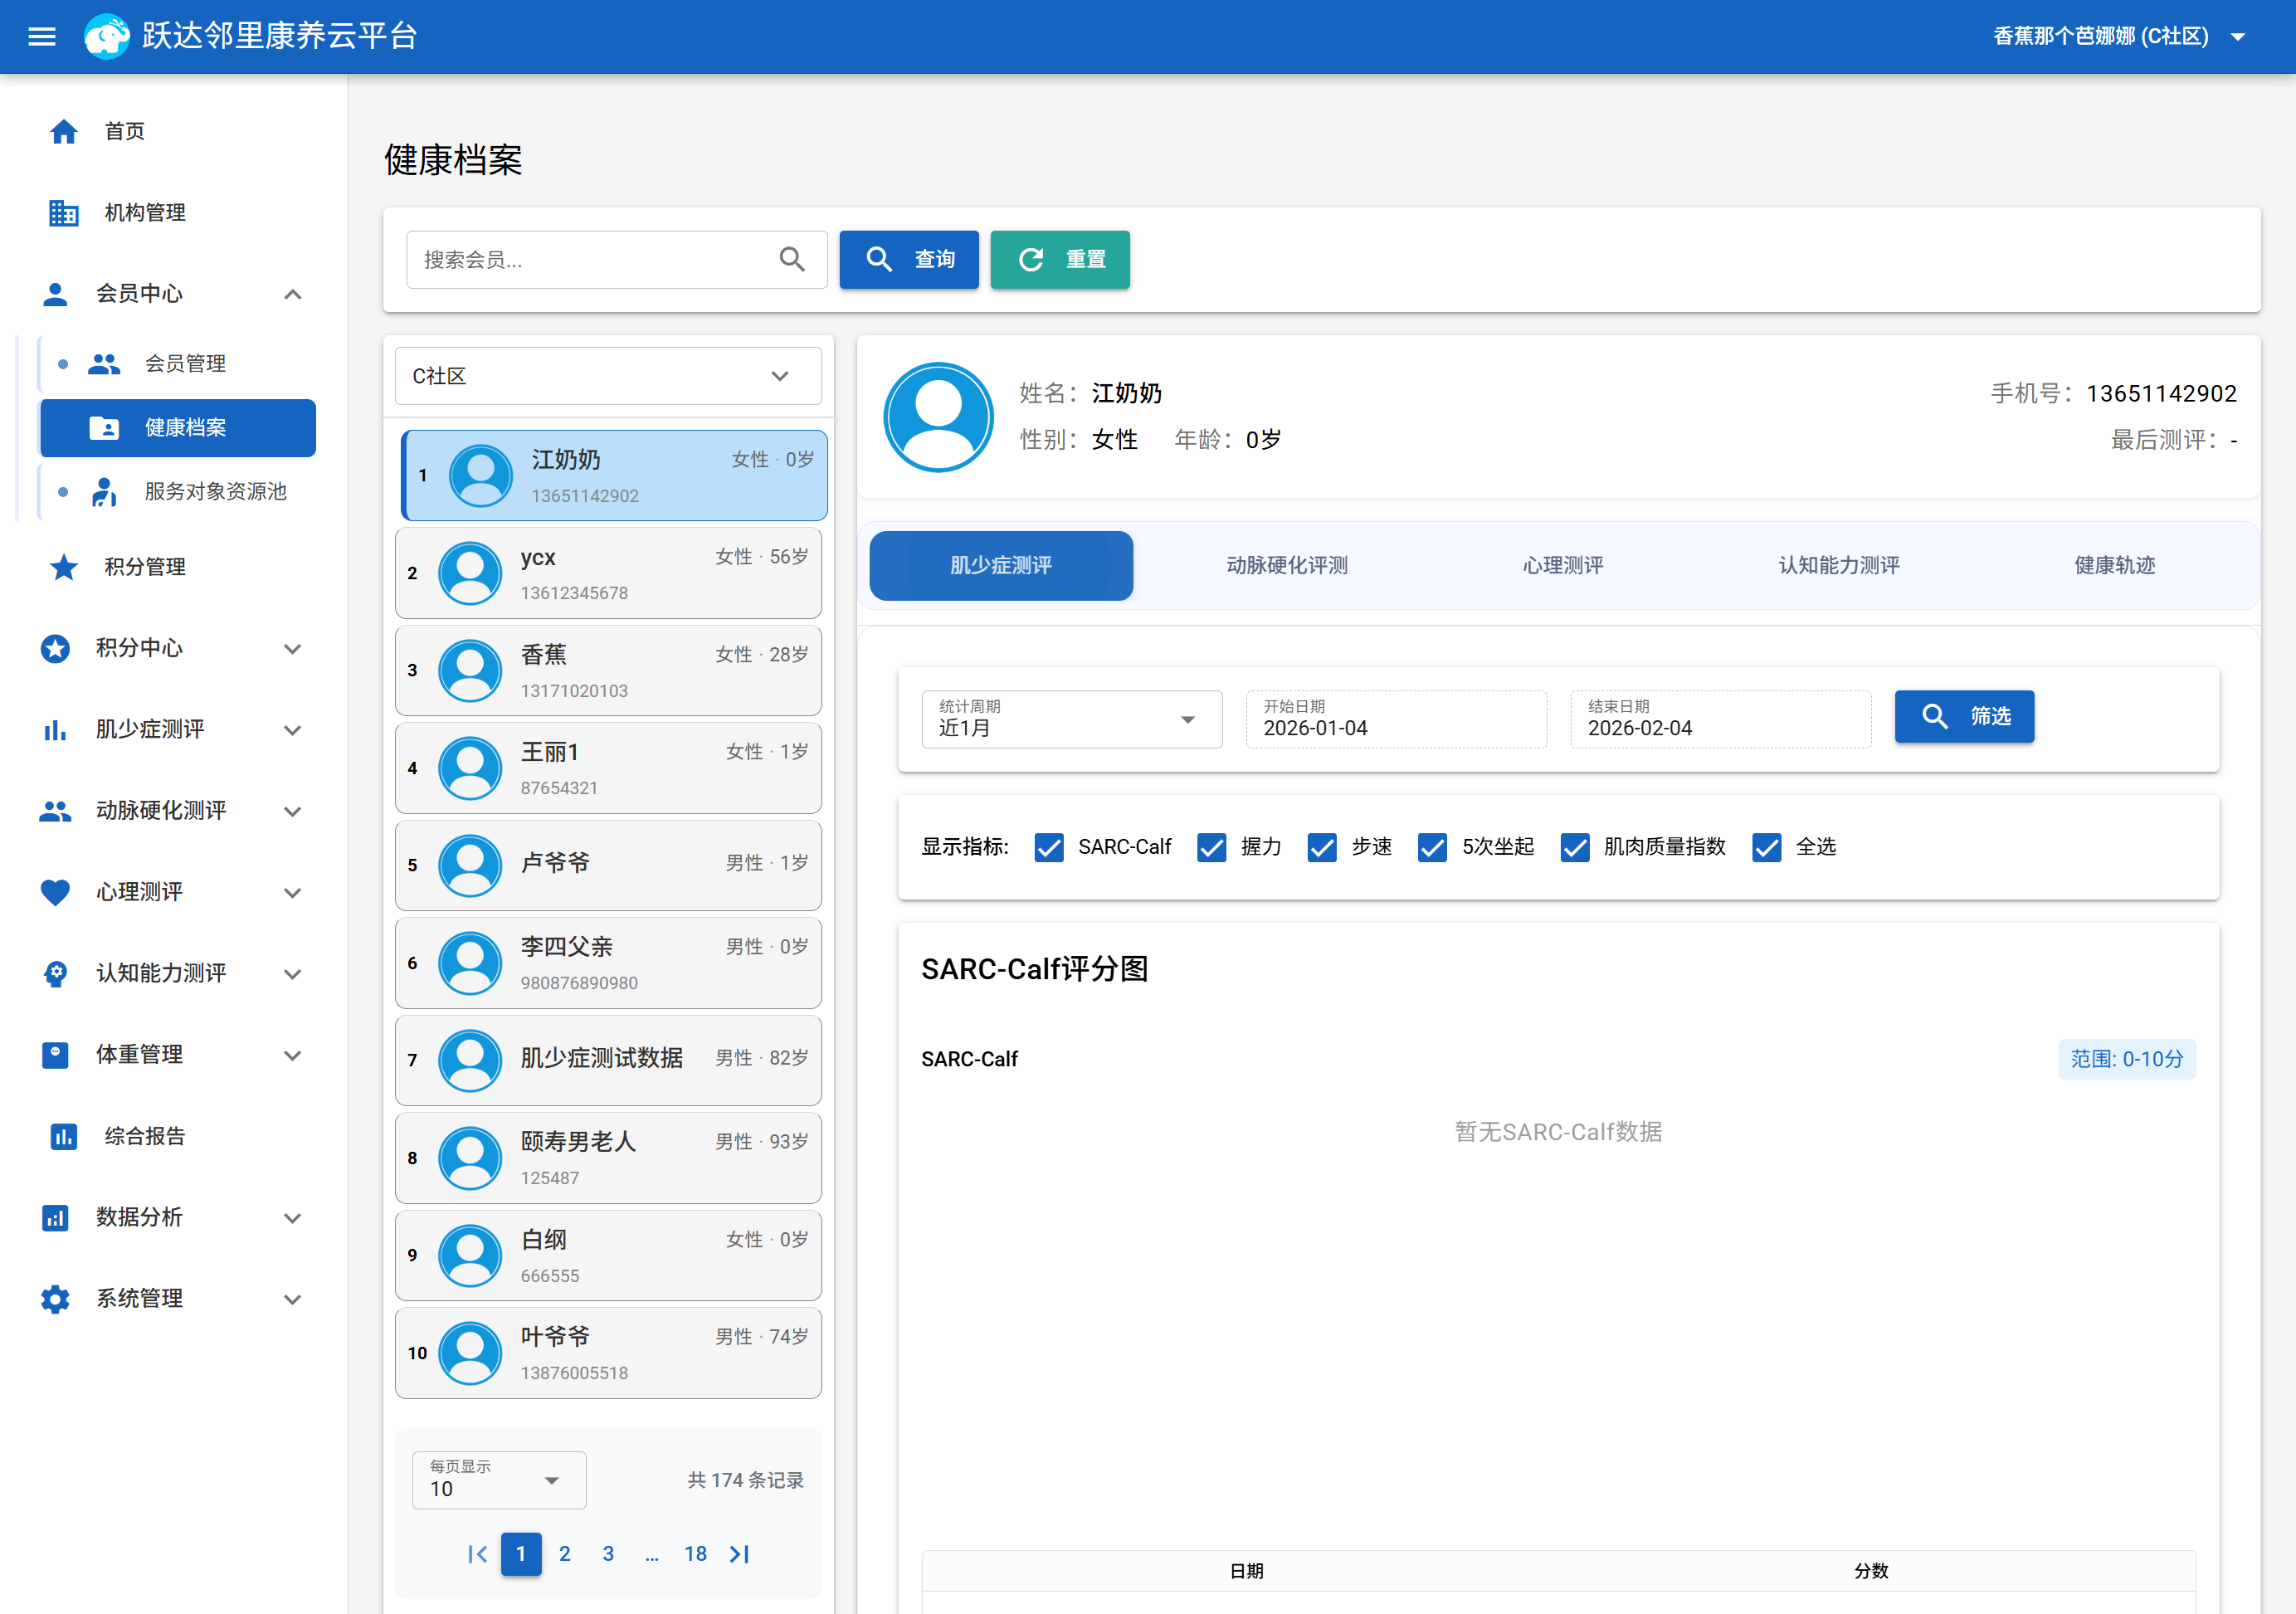Click the 搜索会员 input field
Screen dimensions: 2296x1614
[617, 260]
